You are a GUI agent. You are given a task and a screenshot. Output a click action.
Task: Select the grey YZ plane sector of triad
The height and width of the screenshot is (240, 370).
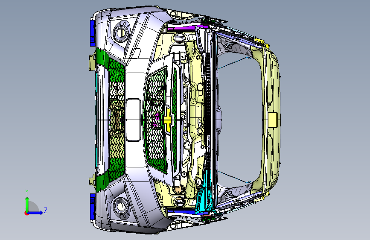(x=33, y=207)
